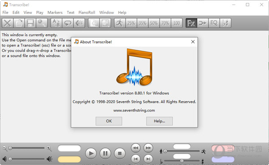Stop playback with the Stop button

[x=120, y=153]
